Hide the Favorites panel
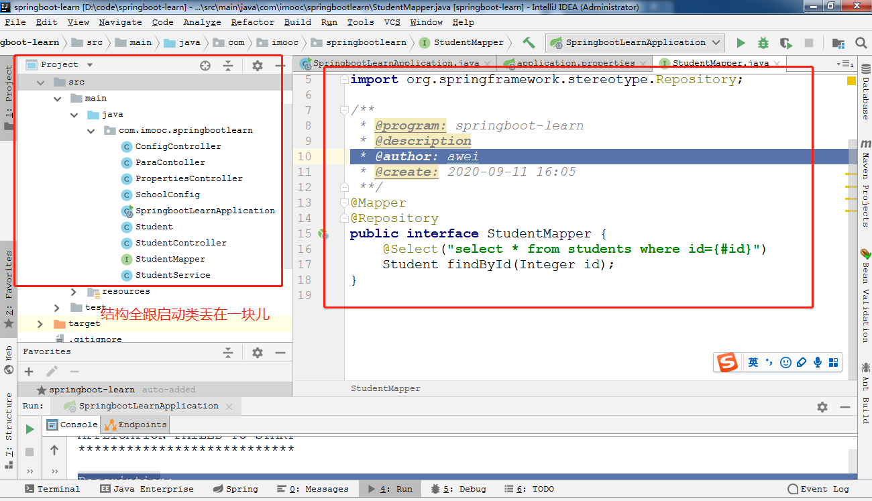 pos(280,352)
